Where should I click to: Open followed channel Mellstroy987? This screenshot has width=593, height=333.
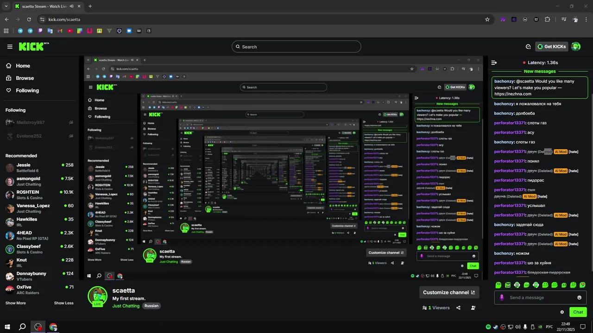click(39, 123)
